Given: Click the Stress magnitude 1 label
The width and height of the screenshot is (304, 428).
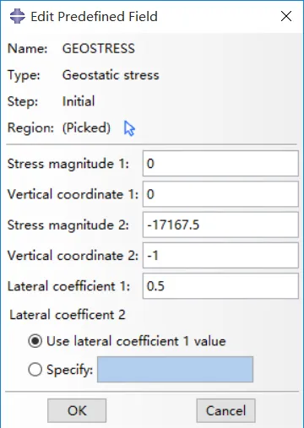Looking at the screenshot, I should point(68,164).
